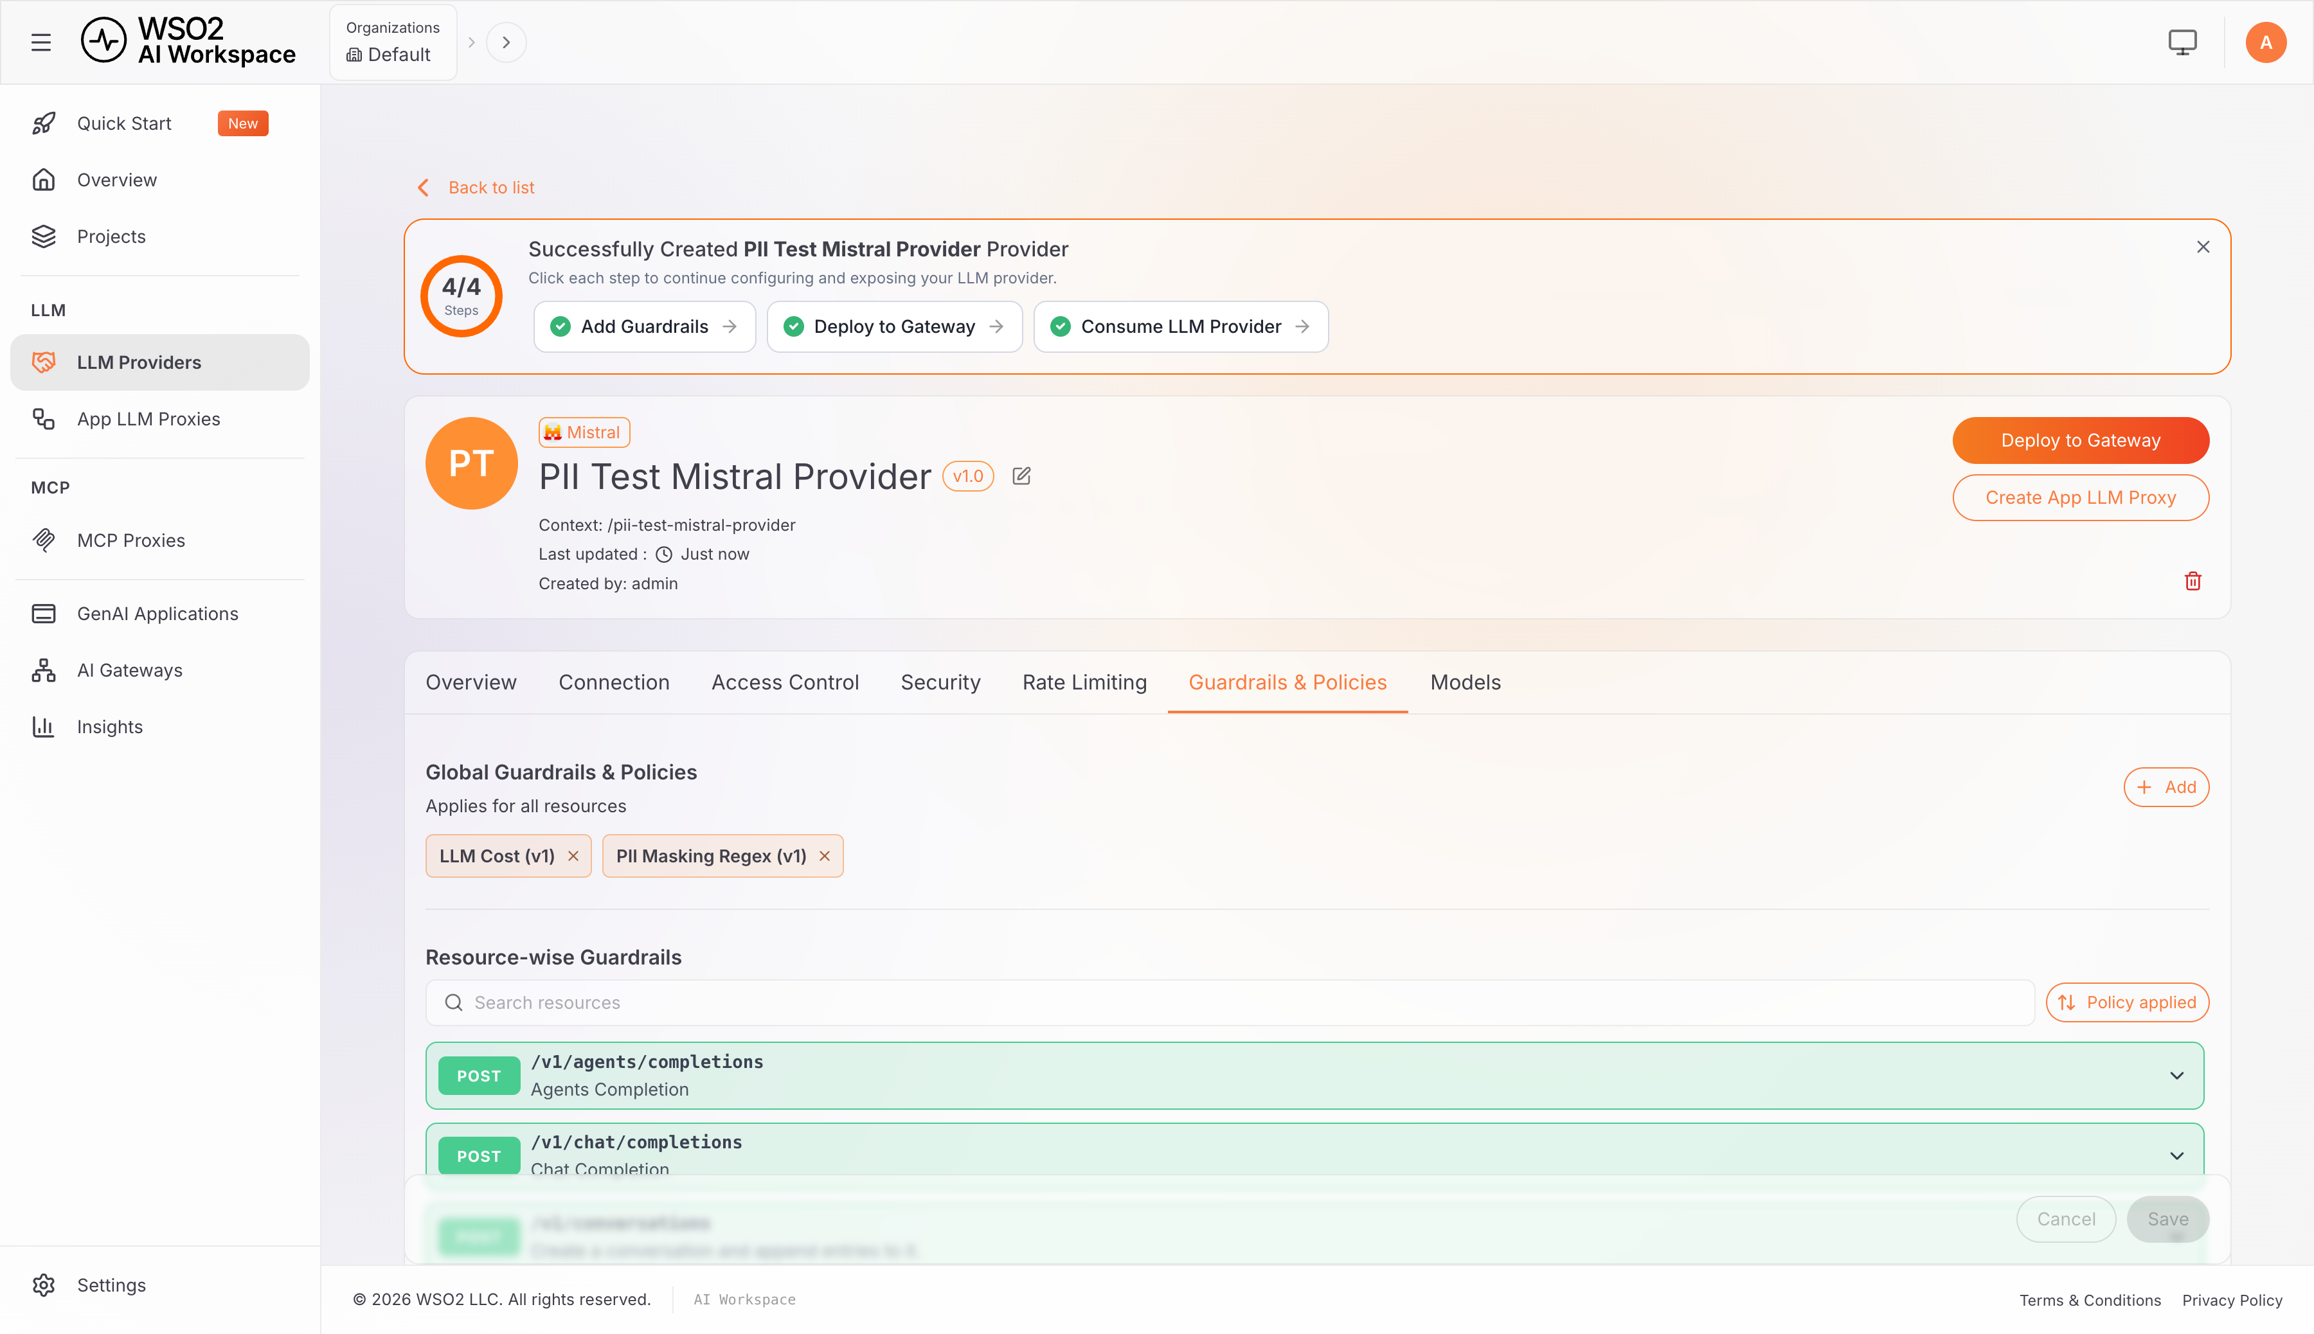Switch to the Connection tab

614,682
